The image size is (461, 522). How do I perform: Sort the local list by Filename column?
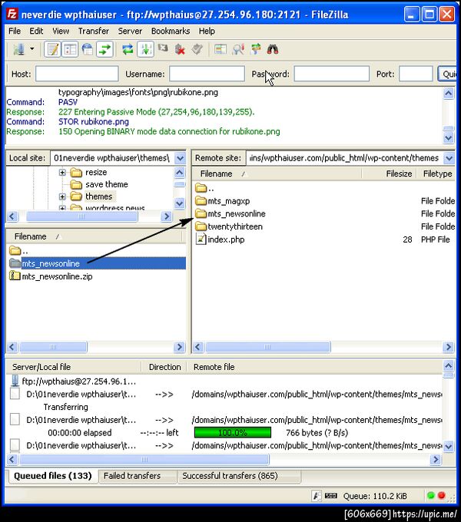coord(95,236)
